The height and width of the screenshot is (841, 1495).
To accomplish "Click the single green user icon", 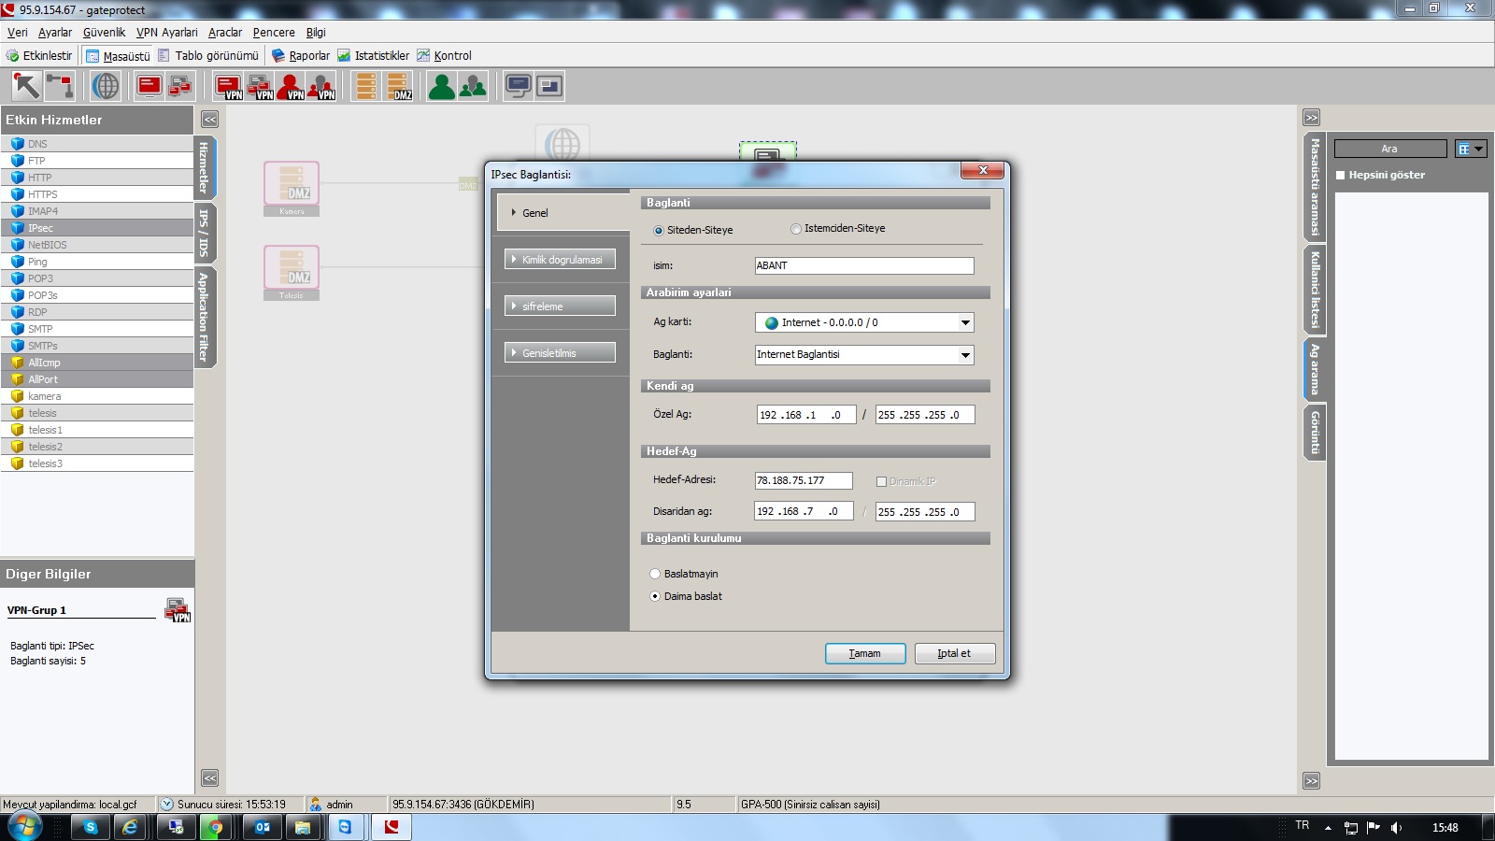I will point(441,86).
